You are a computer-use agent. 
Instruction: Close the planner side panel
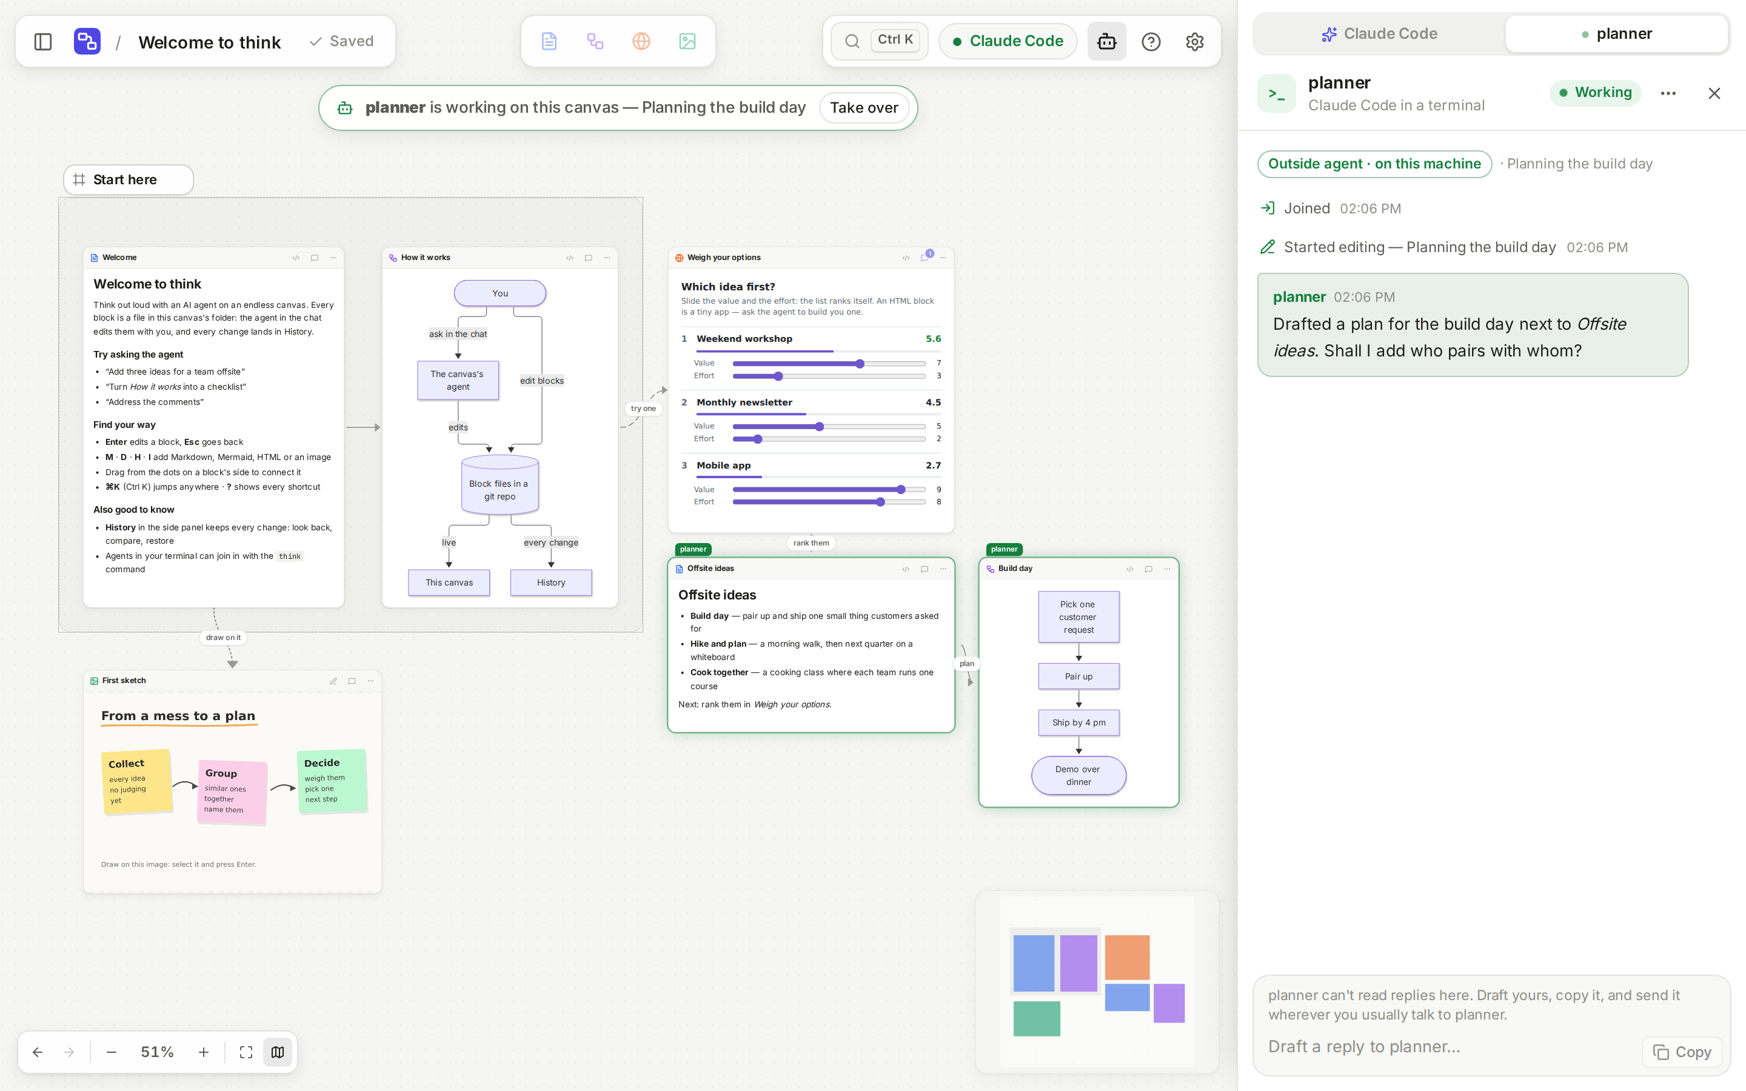[1714, 93]
